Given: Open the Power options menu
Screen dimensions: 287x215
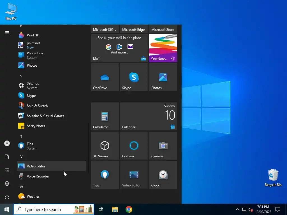Looking at the screenshot, I should tap(7, 197).
